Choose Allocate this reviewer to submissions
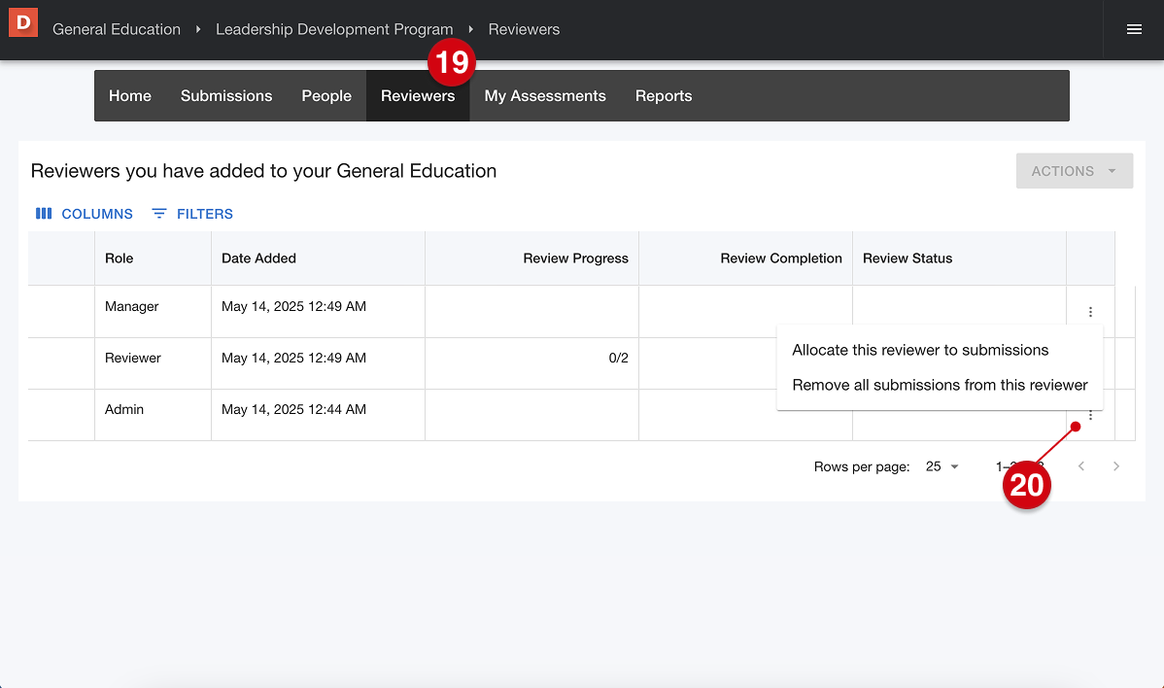 pos(939,350)
